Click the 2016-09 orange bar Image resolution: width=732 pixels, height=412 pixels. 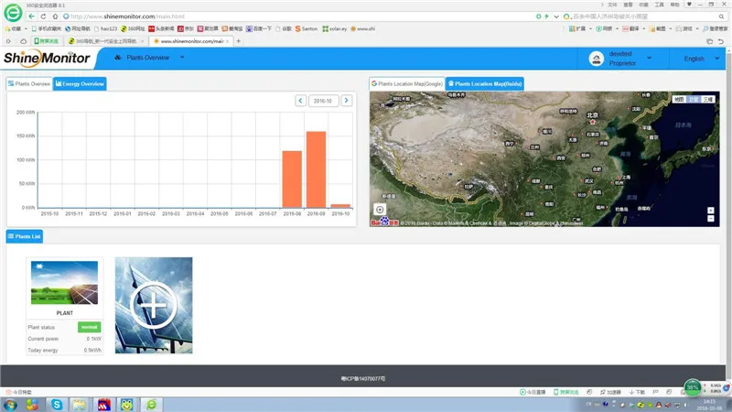tap(316, 169)
